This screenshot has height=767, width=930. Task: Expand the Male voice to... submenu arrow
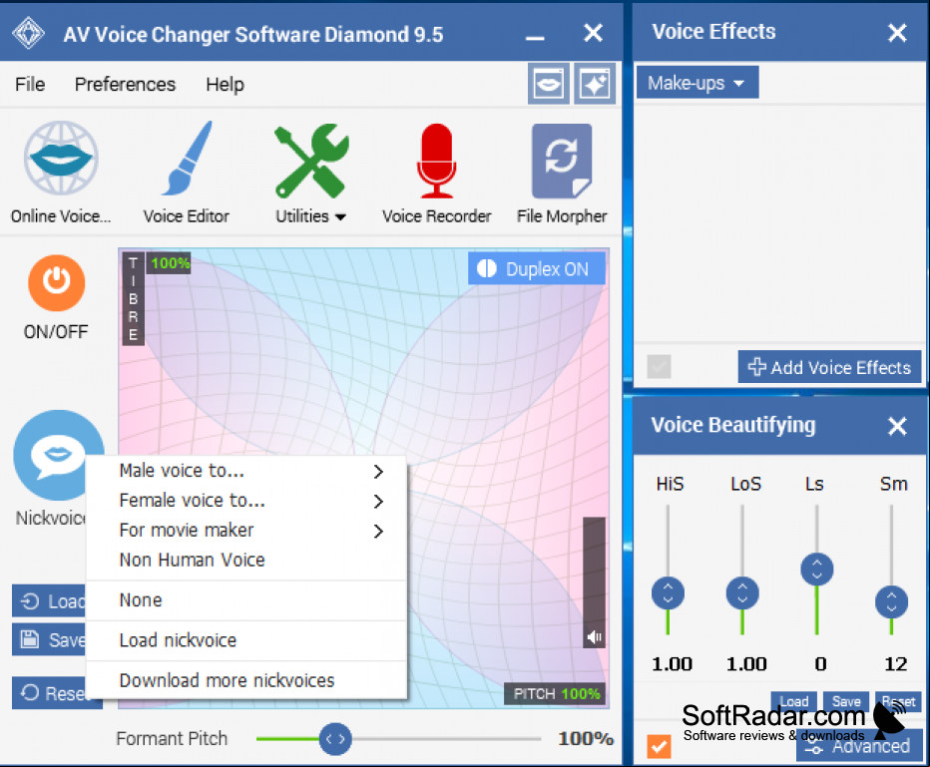click(378, 471)
